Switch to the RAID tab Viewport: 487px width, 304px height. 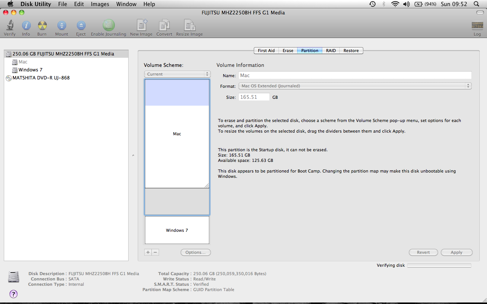click(x=331, y=51)
